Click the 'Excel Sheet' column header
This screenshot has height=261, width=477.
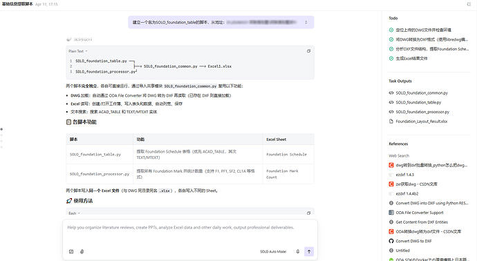277,139
